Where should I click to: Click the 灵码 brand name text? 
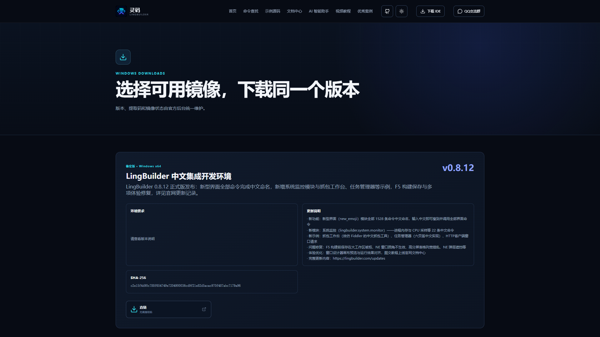[x=135, y=10]
